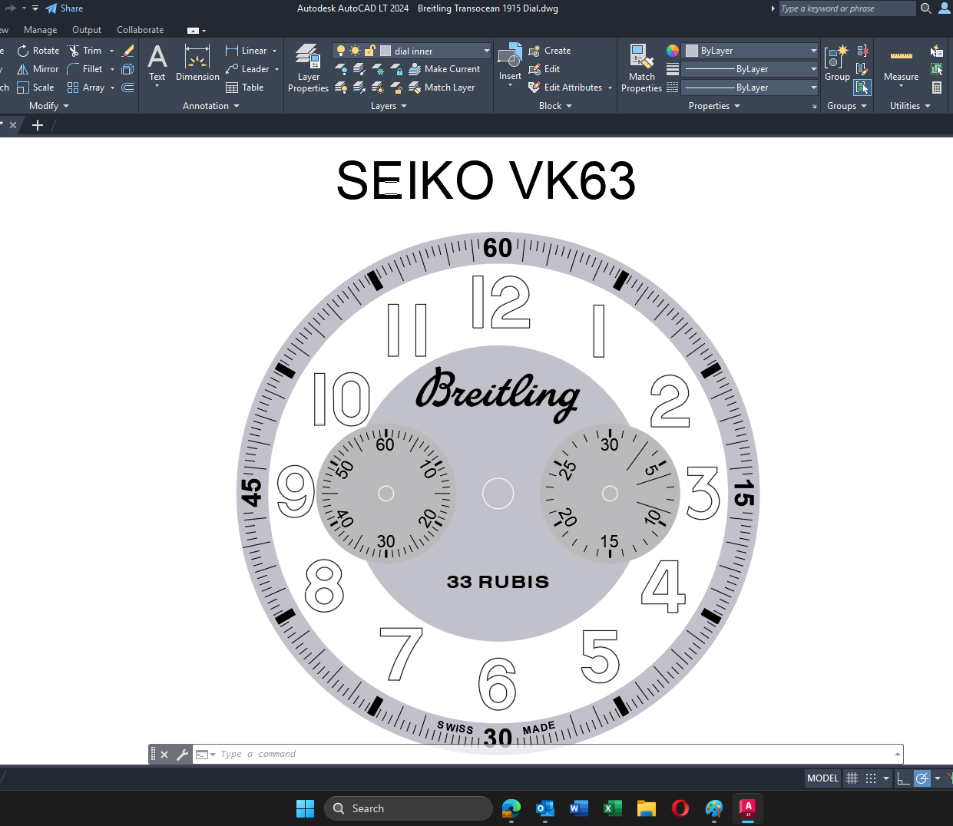Open the dial inner layer dropdown
953x826 pixels.
click(x=412, y=51)
